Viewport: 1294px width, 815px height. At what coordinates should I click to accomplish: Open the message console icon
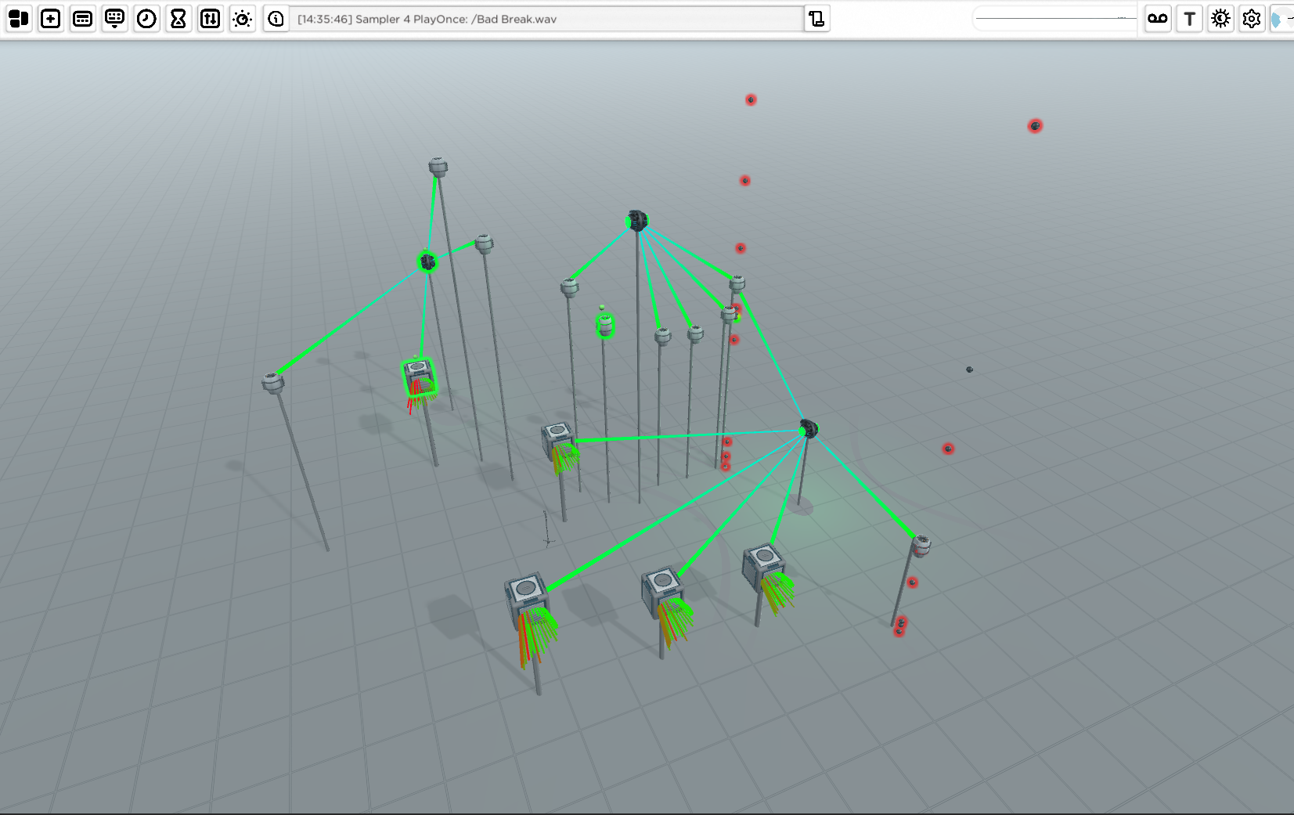tap(82, 19)
